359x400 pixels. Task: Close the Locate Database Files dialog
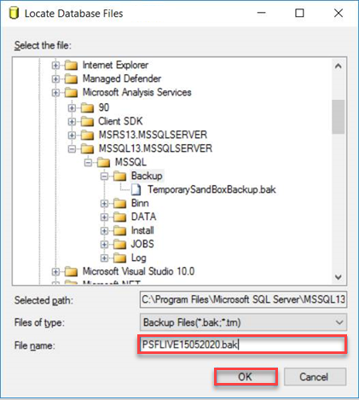pyautogui.click(x=339, y=13)
